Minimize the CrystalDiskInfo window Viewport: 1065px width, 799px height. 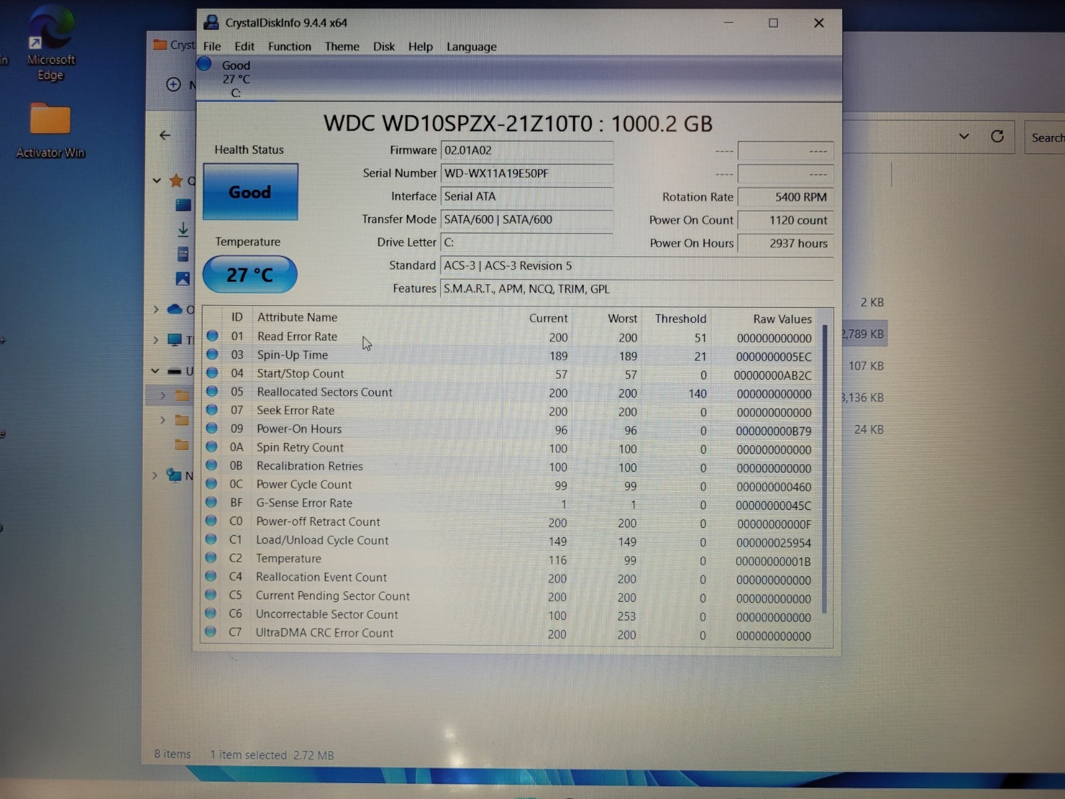click(729, 23)
